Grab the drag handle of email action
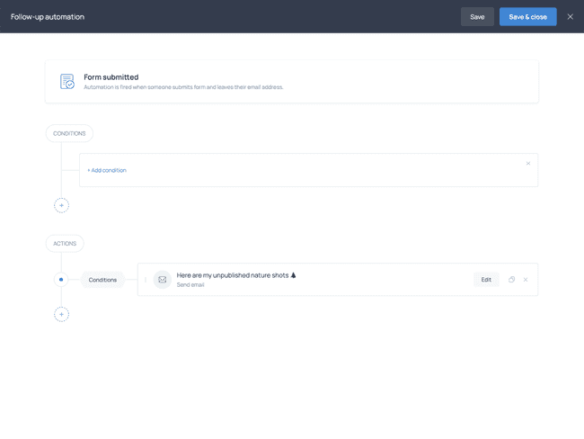This screenshot has width=584, height=439. pyautogui.click(x=146, y=280)
